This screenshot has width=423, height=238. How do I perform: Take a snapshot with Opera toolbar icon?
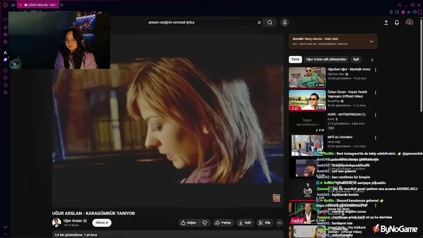[x=397, y=12]
